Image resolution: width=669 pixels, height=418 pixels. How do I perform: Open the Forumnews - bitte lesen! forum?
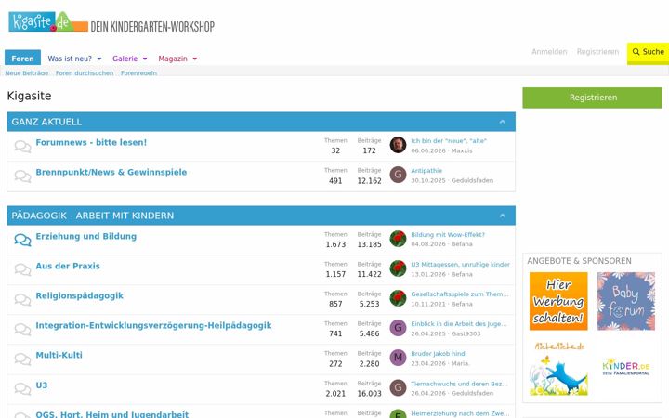(91, 142)
